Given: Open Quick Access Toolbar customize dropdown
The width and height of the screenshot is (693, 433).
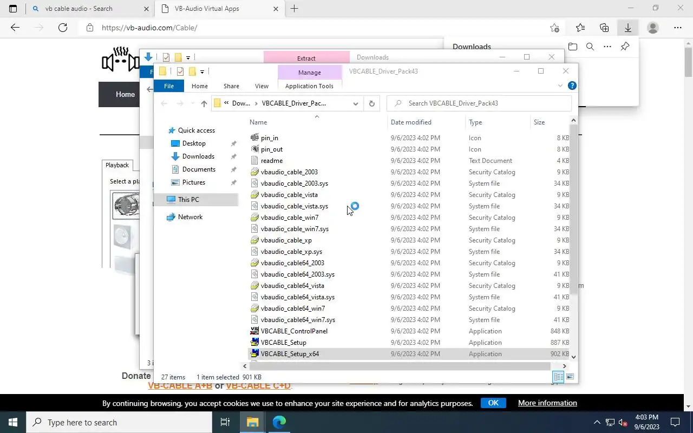Looking at the screenshot, I should (x=202, y=71).
